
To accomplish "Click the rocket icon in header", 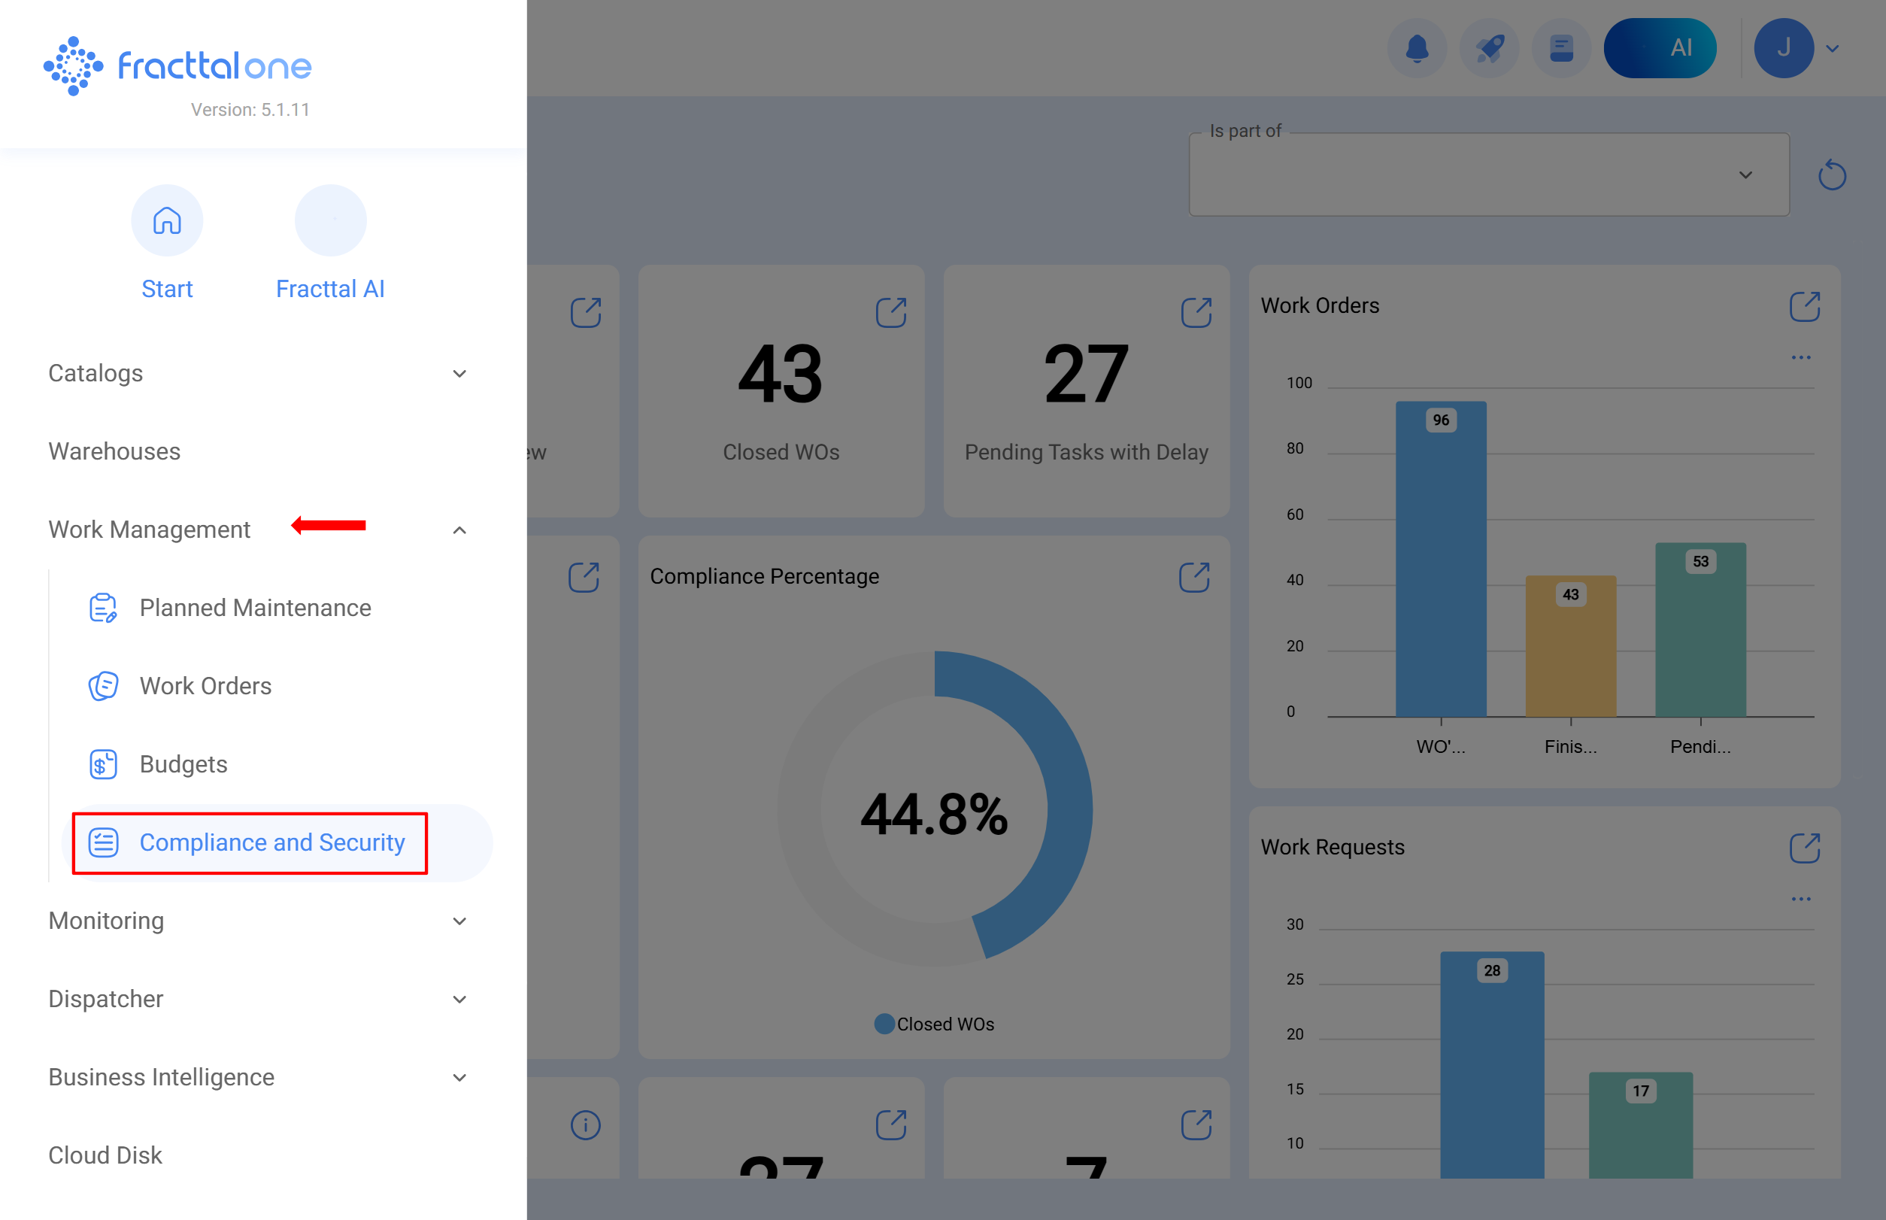I will click(1489, 48).
